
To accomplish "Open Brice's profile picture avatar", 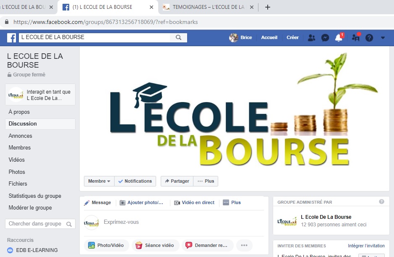I will coord(233,38).
